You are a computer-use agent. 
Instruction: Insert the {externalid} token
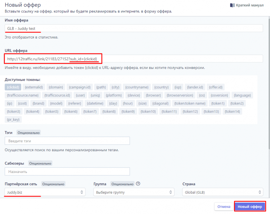34,87
